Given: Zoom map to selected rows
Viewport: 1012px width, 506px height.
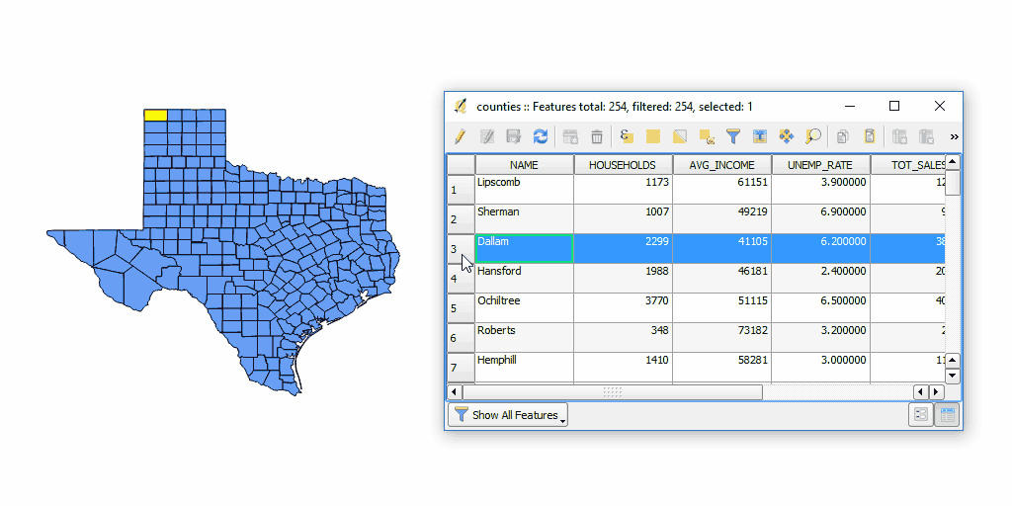Looking at the screenshot, I should [813, 136].
